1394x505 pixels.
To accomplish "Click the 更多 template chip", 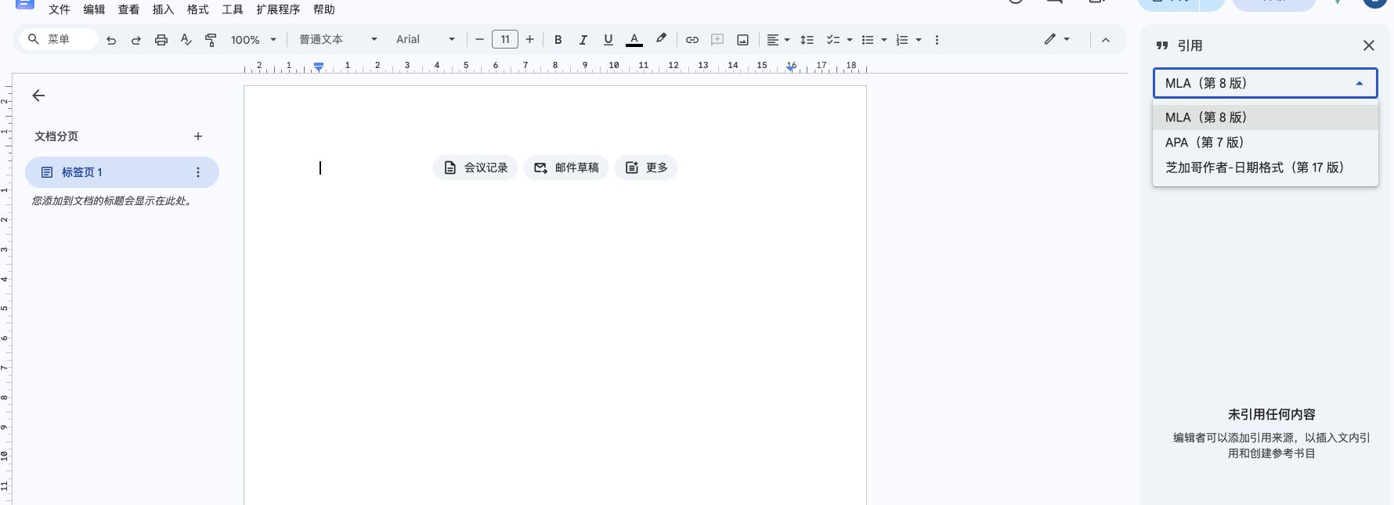I will point(646,168).
